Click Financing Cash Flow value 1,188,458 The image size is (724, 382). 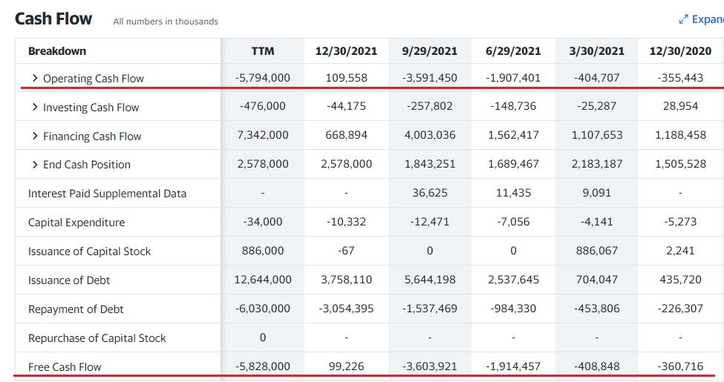[x=681, y=135]
